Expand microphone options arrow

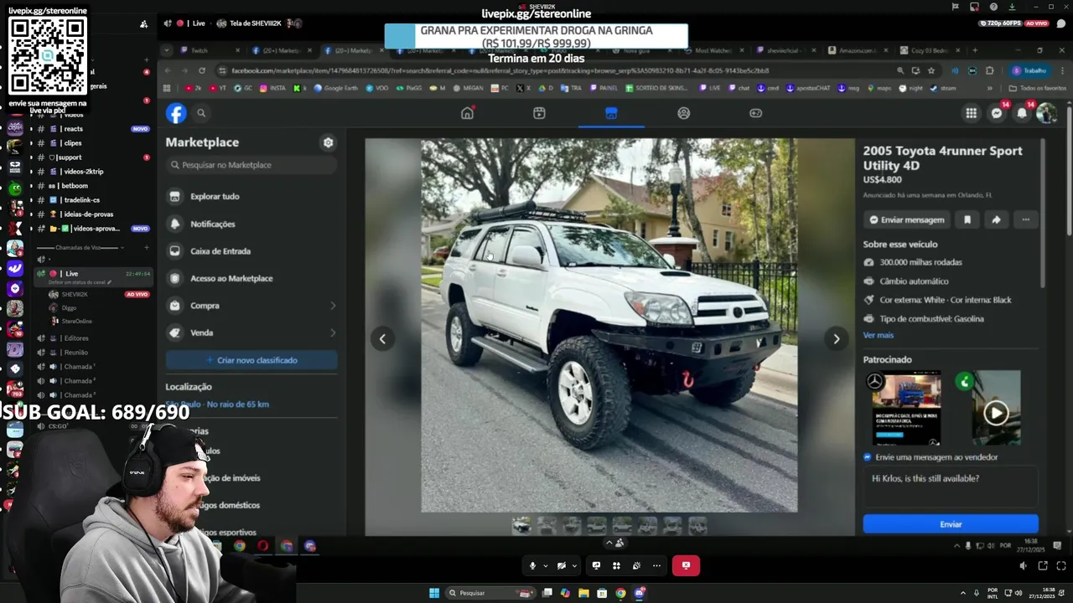coord(545,565)
